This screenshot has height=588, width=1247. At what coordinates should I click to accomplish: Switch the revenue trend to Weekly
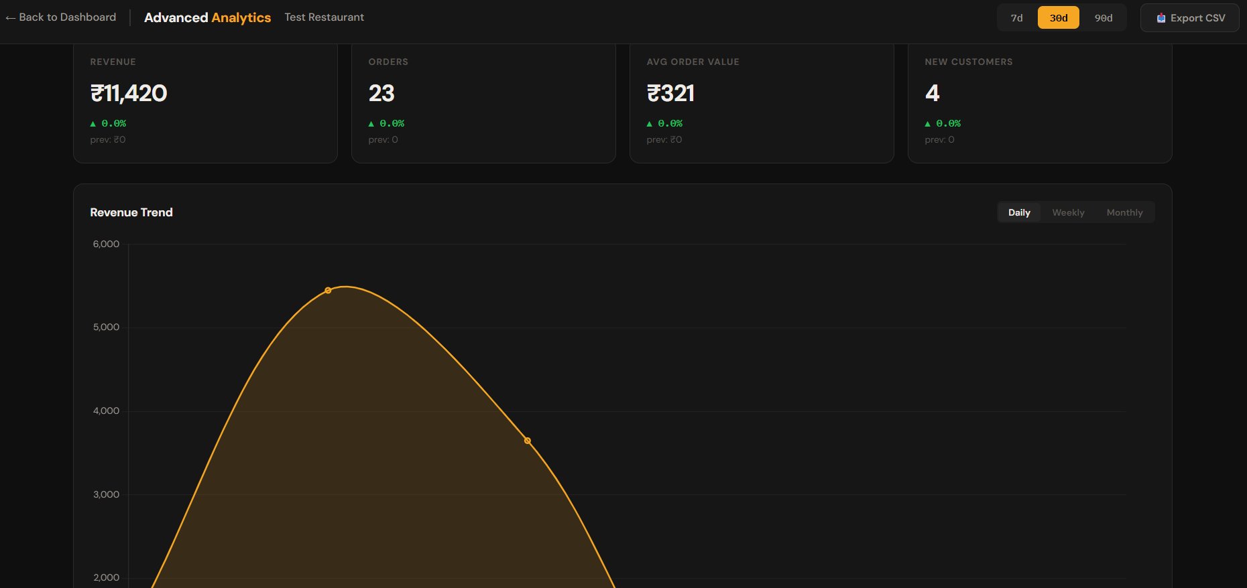(x=1067, y=212)
